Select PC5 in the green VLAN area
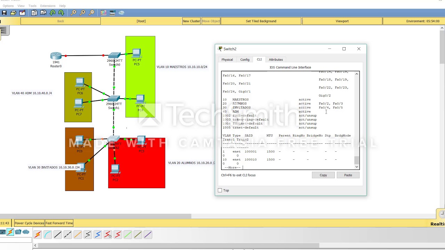The image size is (445, 250). pos(137,53)
